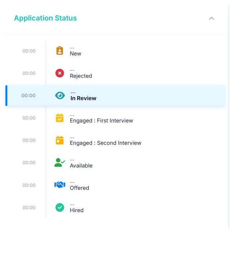
Task: Select the Rejected status label
Action: click(81, 76)
